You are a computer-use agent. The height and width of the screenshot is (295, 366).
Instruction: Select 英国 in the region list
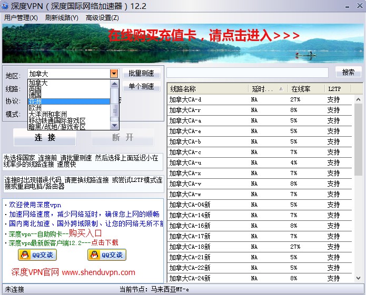69,89
